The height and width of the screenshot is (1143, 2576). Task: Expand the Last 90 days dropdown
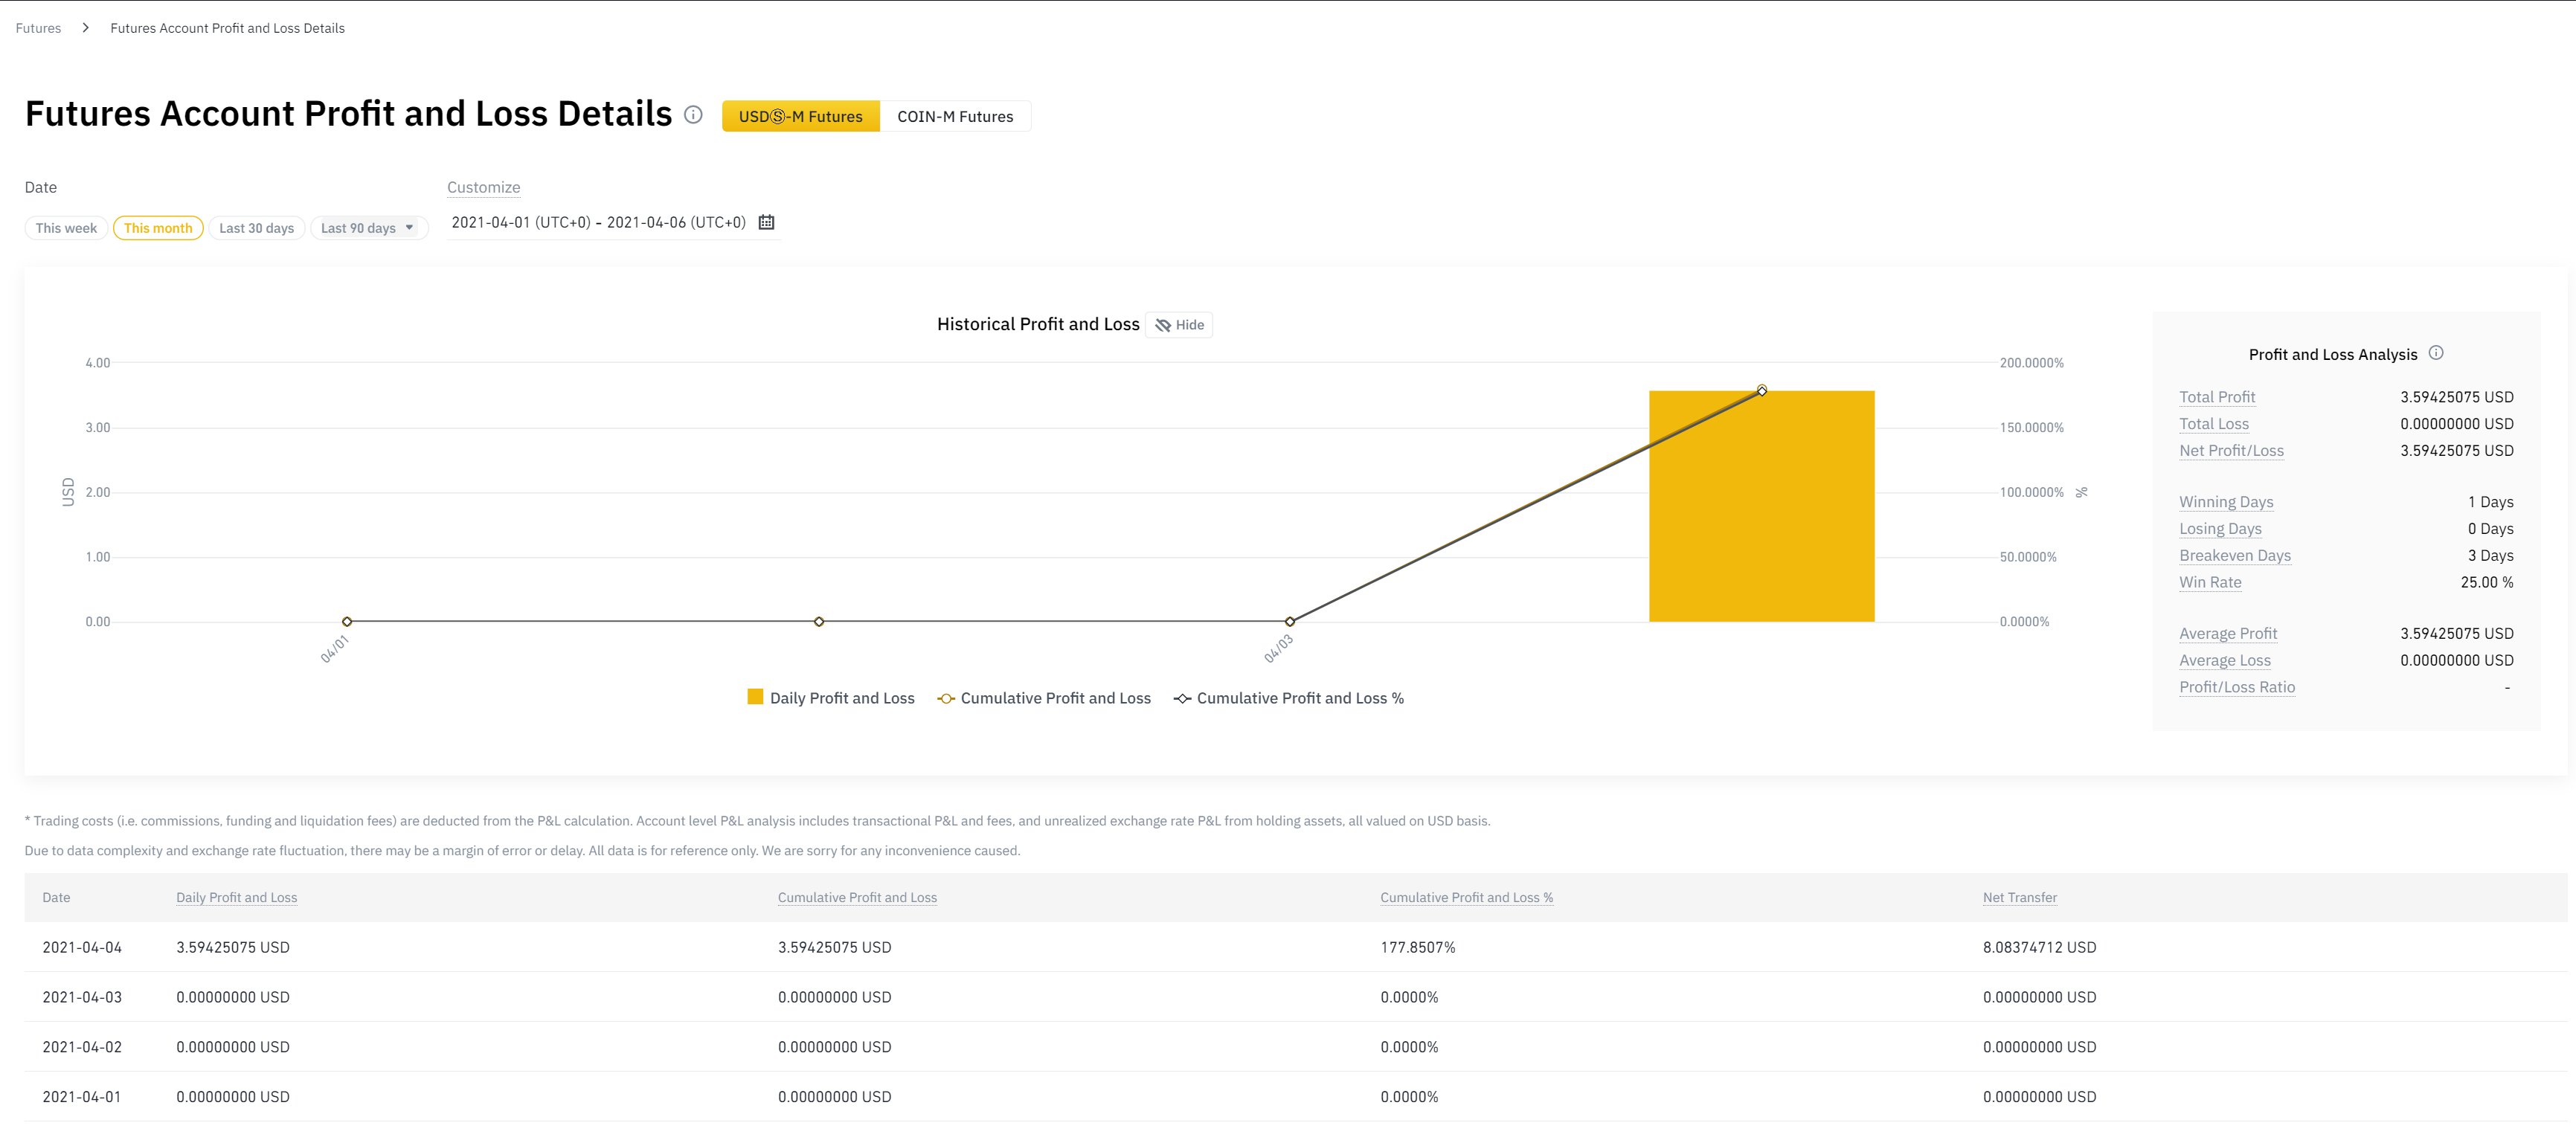[368, 228]
